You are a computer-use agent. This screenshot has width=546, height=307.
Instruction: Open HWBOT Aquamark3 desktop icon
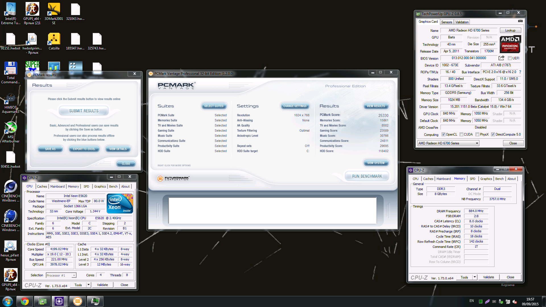[11, 103]
